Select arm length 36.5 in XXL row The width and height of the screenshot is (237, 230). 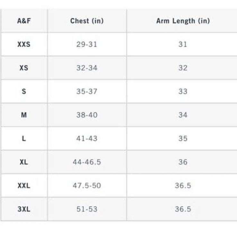(183, 186)
